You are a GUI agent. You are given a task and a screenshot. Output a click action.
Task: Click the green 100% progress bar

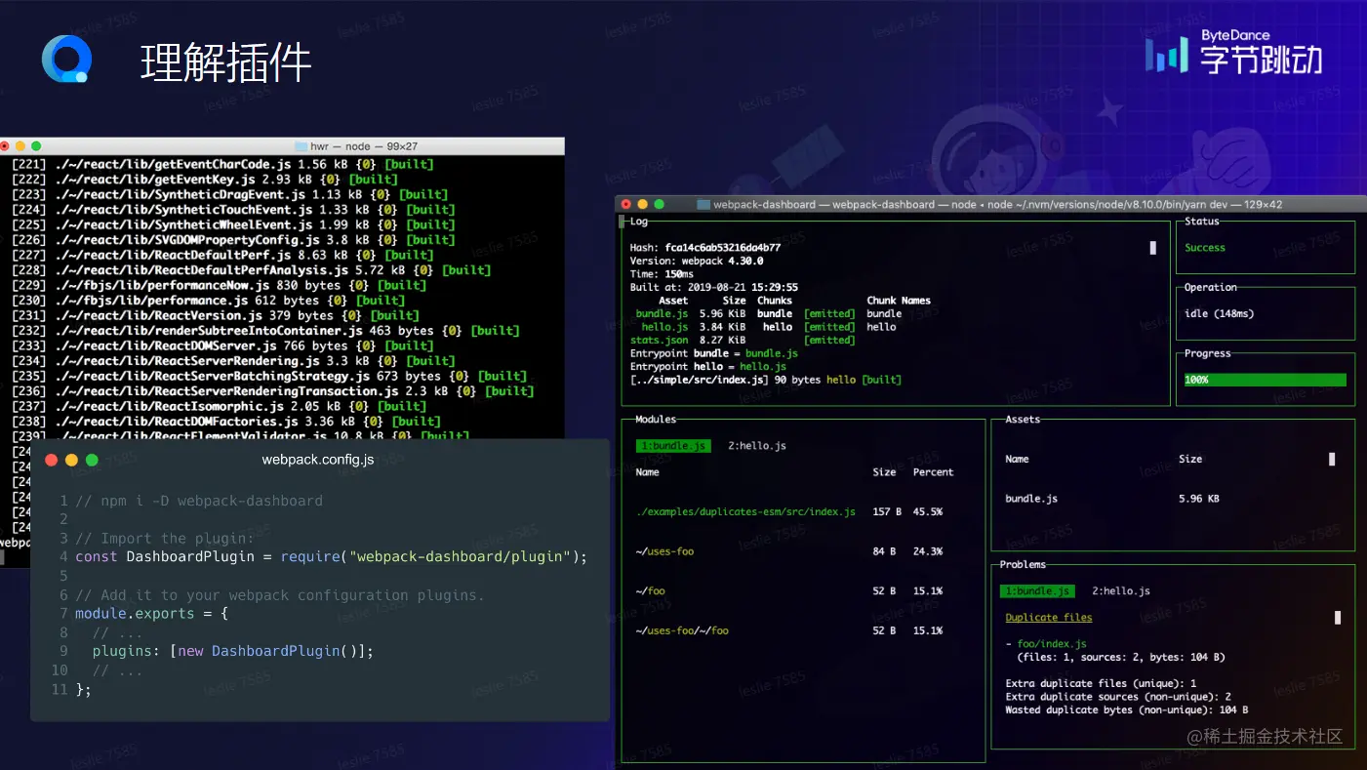pos(1265,380)
